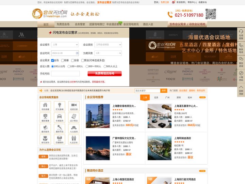This screenshot has width=245, height=184.
Task: Switch to the 深圳 venue tab
Action: pyautogui.click(x=179, y=97)
